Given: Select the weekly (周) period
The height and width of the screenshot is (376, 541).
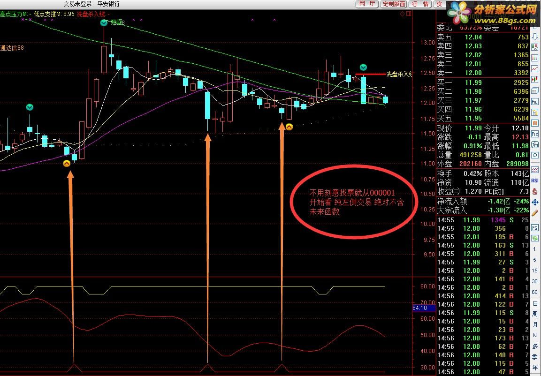Looking at the screenshot, I should (x=535, y=314).
